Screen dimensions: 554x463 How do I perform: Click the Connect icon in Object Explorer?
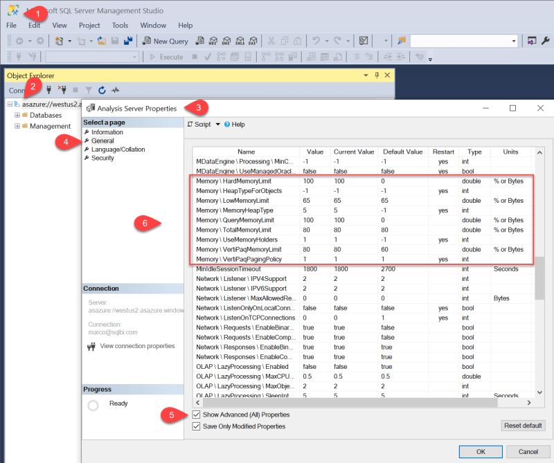(x=49, y=90)
